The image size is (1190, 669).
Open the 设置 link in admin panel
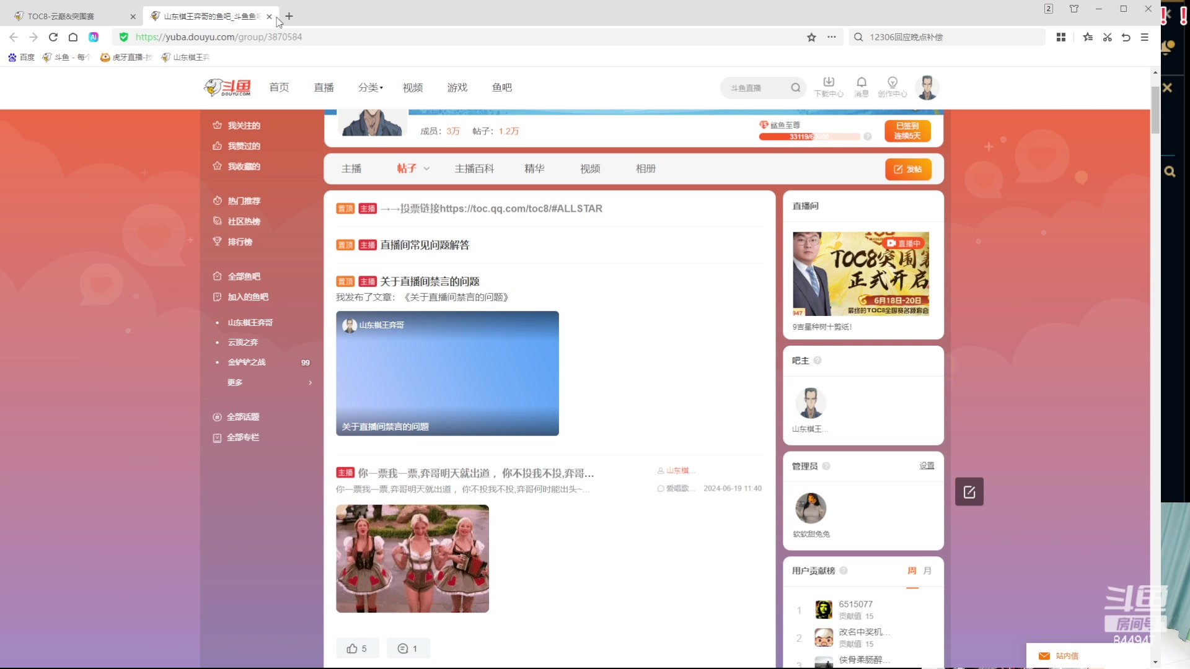point(927,466)
